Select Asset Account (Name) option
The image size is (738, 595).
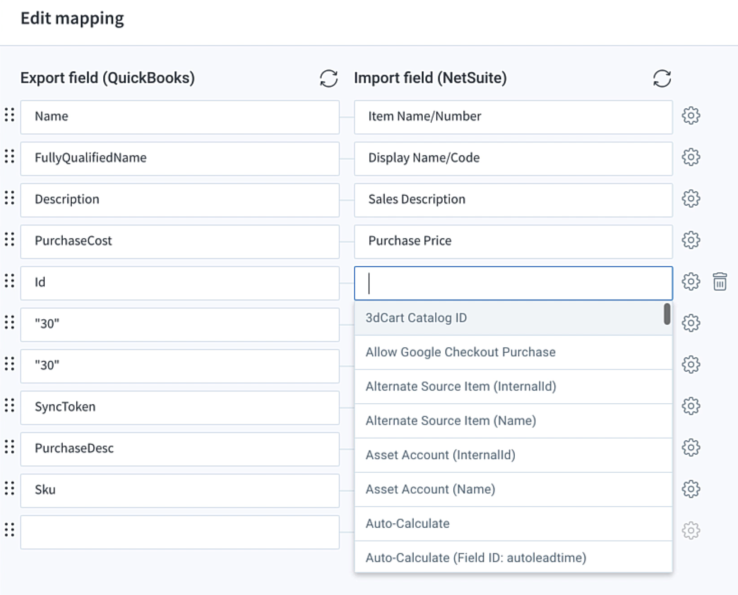(513, 489)
